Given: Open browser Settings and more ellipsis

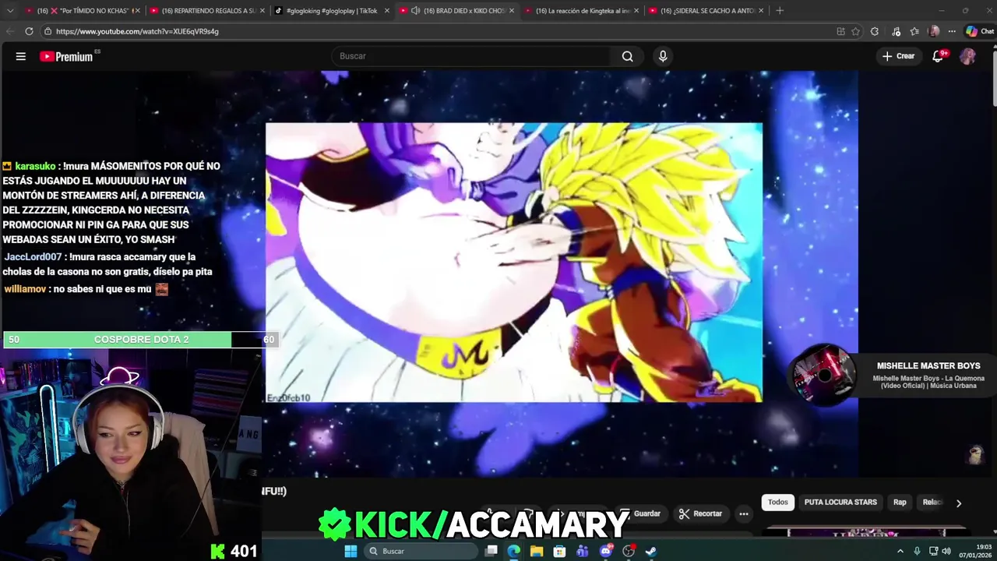Looking at the screenshot, I should click(x=952, y=31).
